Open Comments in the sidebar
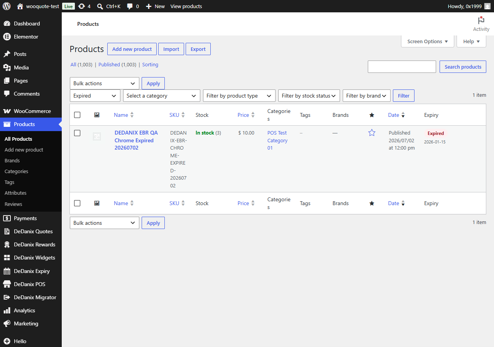The image size is (494, 347). [31, 94]
